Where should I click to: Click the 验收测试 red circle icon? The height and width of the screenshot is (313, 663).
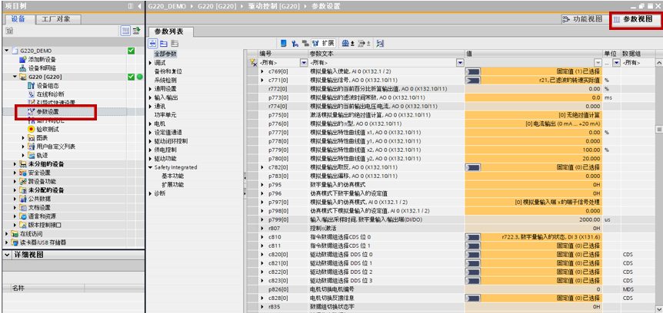click(32, 129)
